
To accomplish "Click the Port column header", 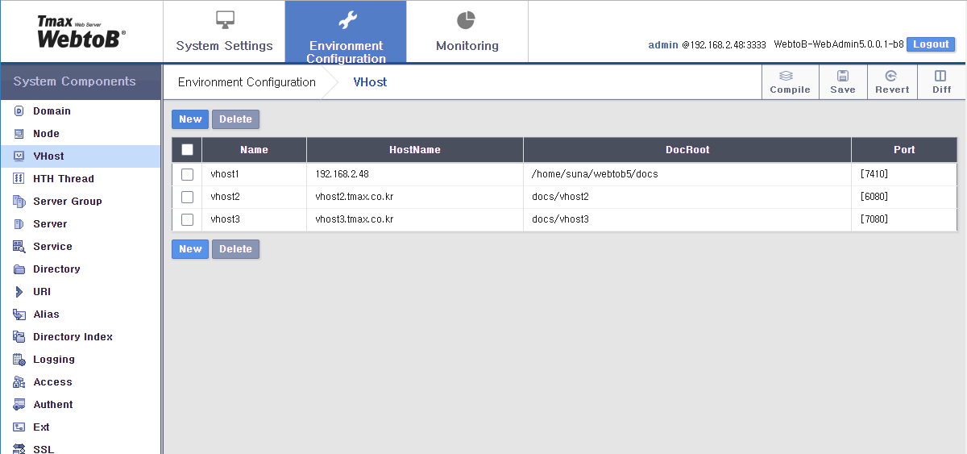I will point(904,150).
